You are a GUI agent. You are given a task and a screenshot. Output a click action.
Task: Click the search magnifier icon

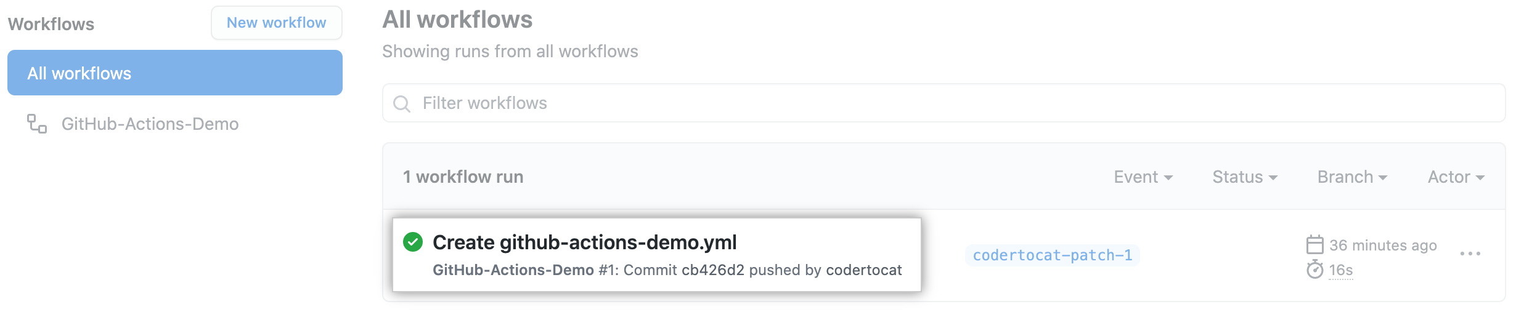(402, 103)
